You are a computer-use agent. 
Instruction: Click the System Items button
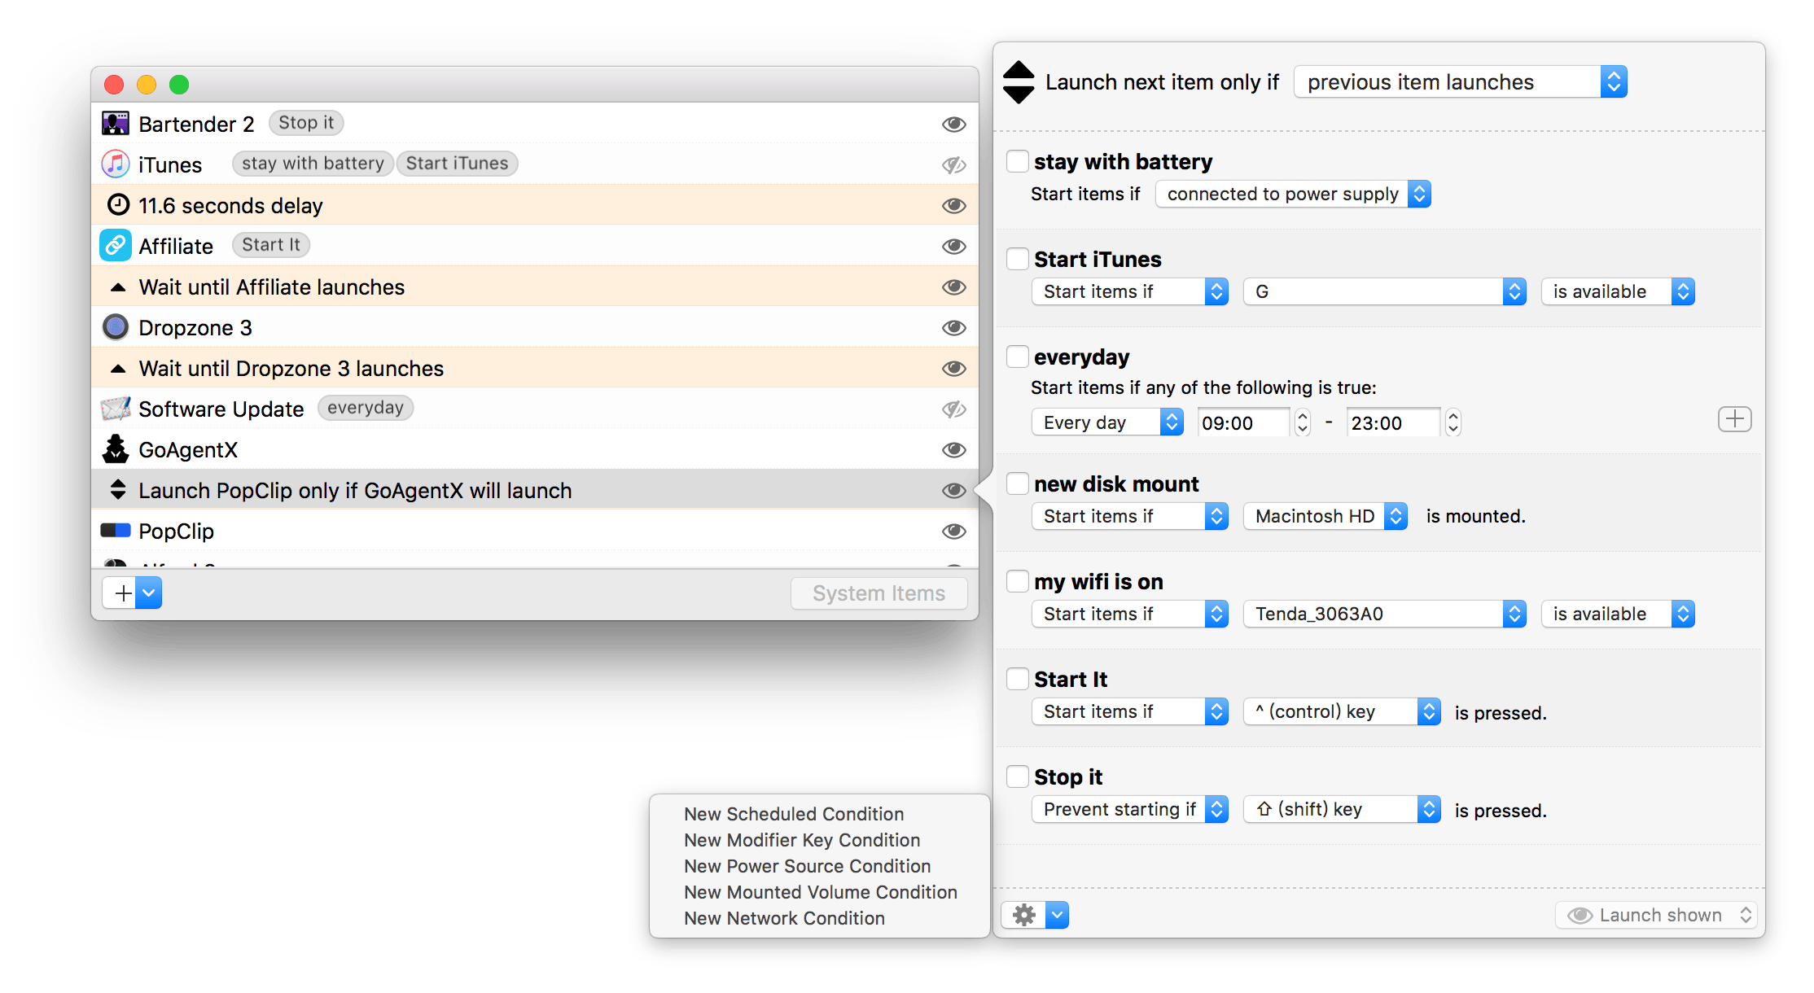(x=879, y=593)
